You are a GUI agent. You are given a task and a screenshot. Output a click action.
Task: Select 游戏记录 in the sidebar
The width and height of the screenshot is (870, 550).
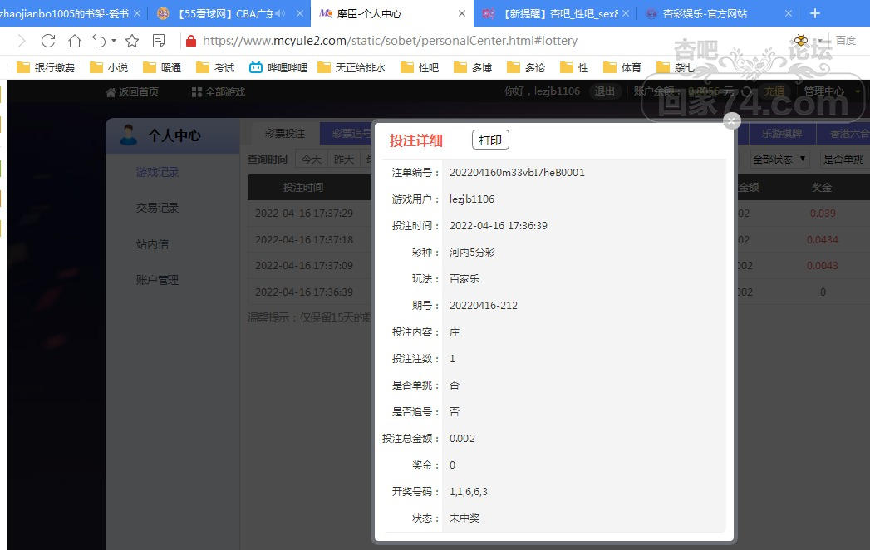[158, 172]
